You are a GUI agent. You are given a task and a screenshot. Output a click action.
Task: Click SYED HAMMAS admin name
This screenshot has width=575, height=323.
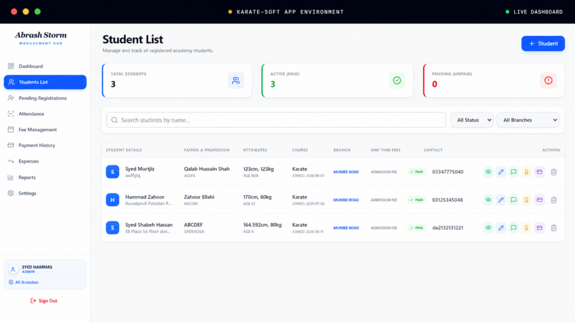point(37,267)
